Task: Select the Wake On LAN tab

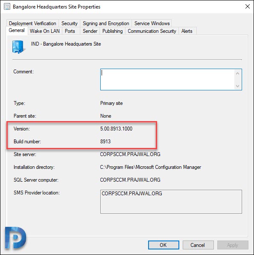Action: 45,31
